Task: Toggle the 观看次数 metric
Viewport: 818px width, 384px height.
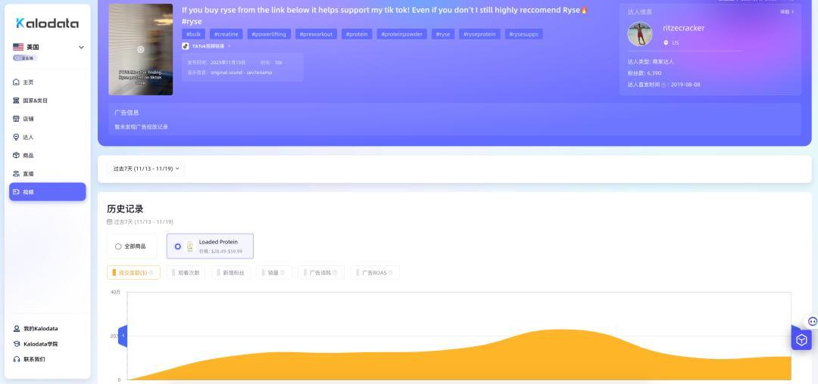Action: coord(186,273)
